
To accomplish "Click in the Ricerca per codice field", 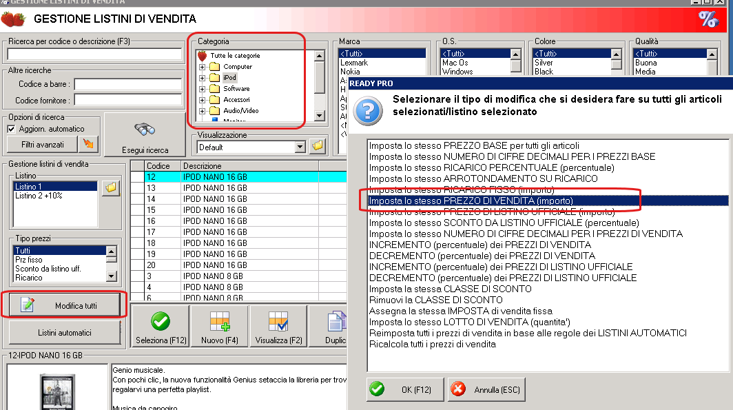I will [94, 54].
